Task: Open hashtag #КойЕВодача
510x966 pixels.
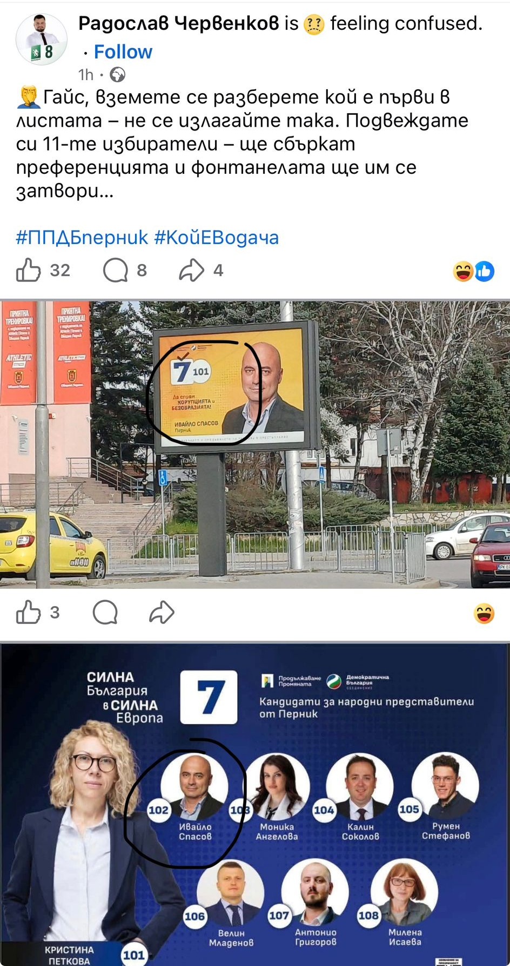Action: 217,238
